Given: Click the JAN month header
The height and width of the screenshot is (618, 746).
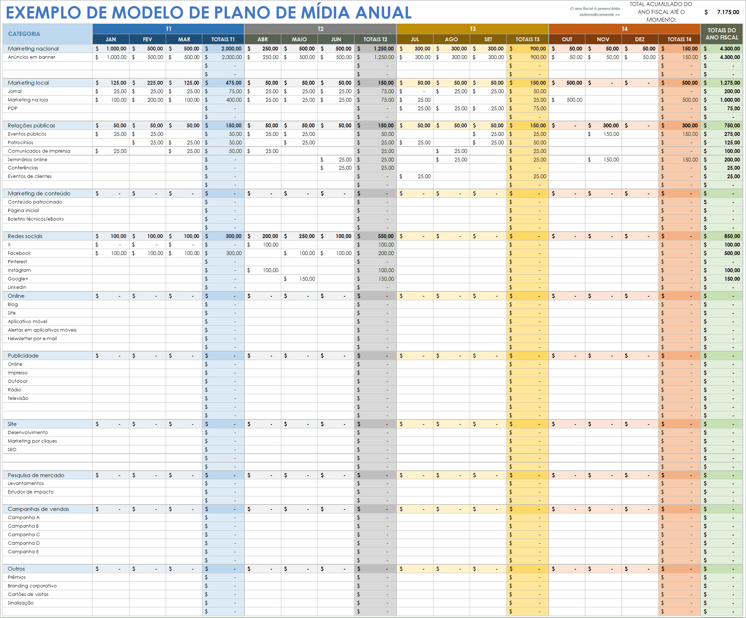Looking at the screenshot, I should tap(111, 39).
